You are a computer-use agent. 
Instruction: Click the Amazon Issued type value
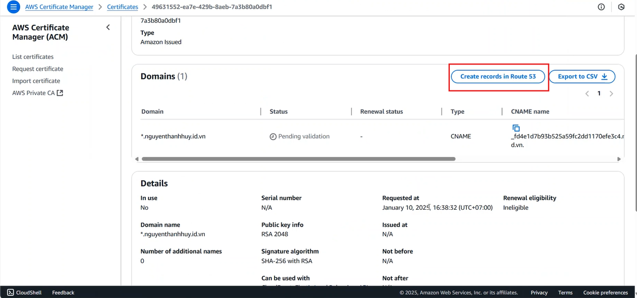click(x=161, y=42)
